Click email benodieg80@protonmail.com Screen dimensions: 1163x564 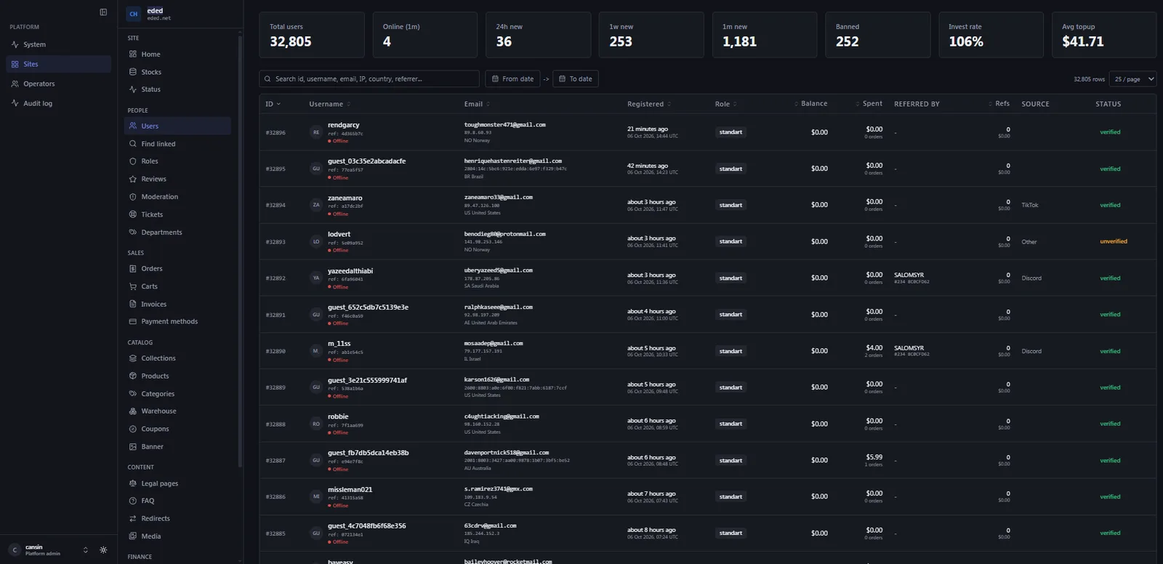504,234
